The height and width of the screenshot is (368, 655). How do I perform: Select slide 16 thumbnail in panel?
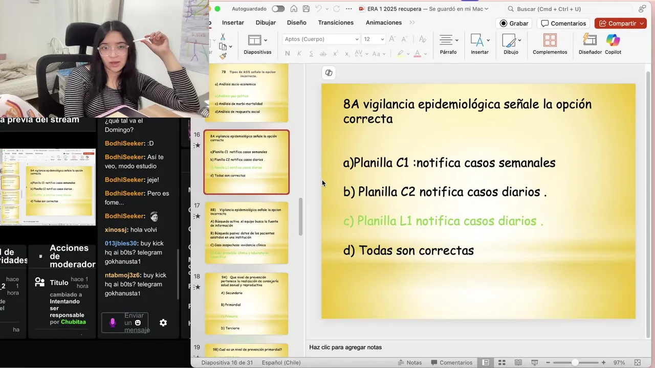click(247, 162)
